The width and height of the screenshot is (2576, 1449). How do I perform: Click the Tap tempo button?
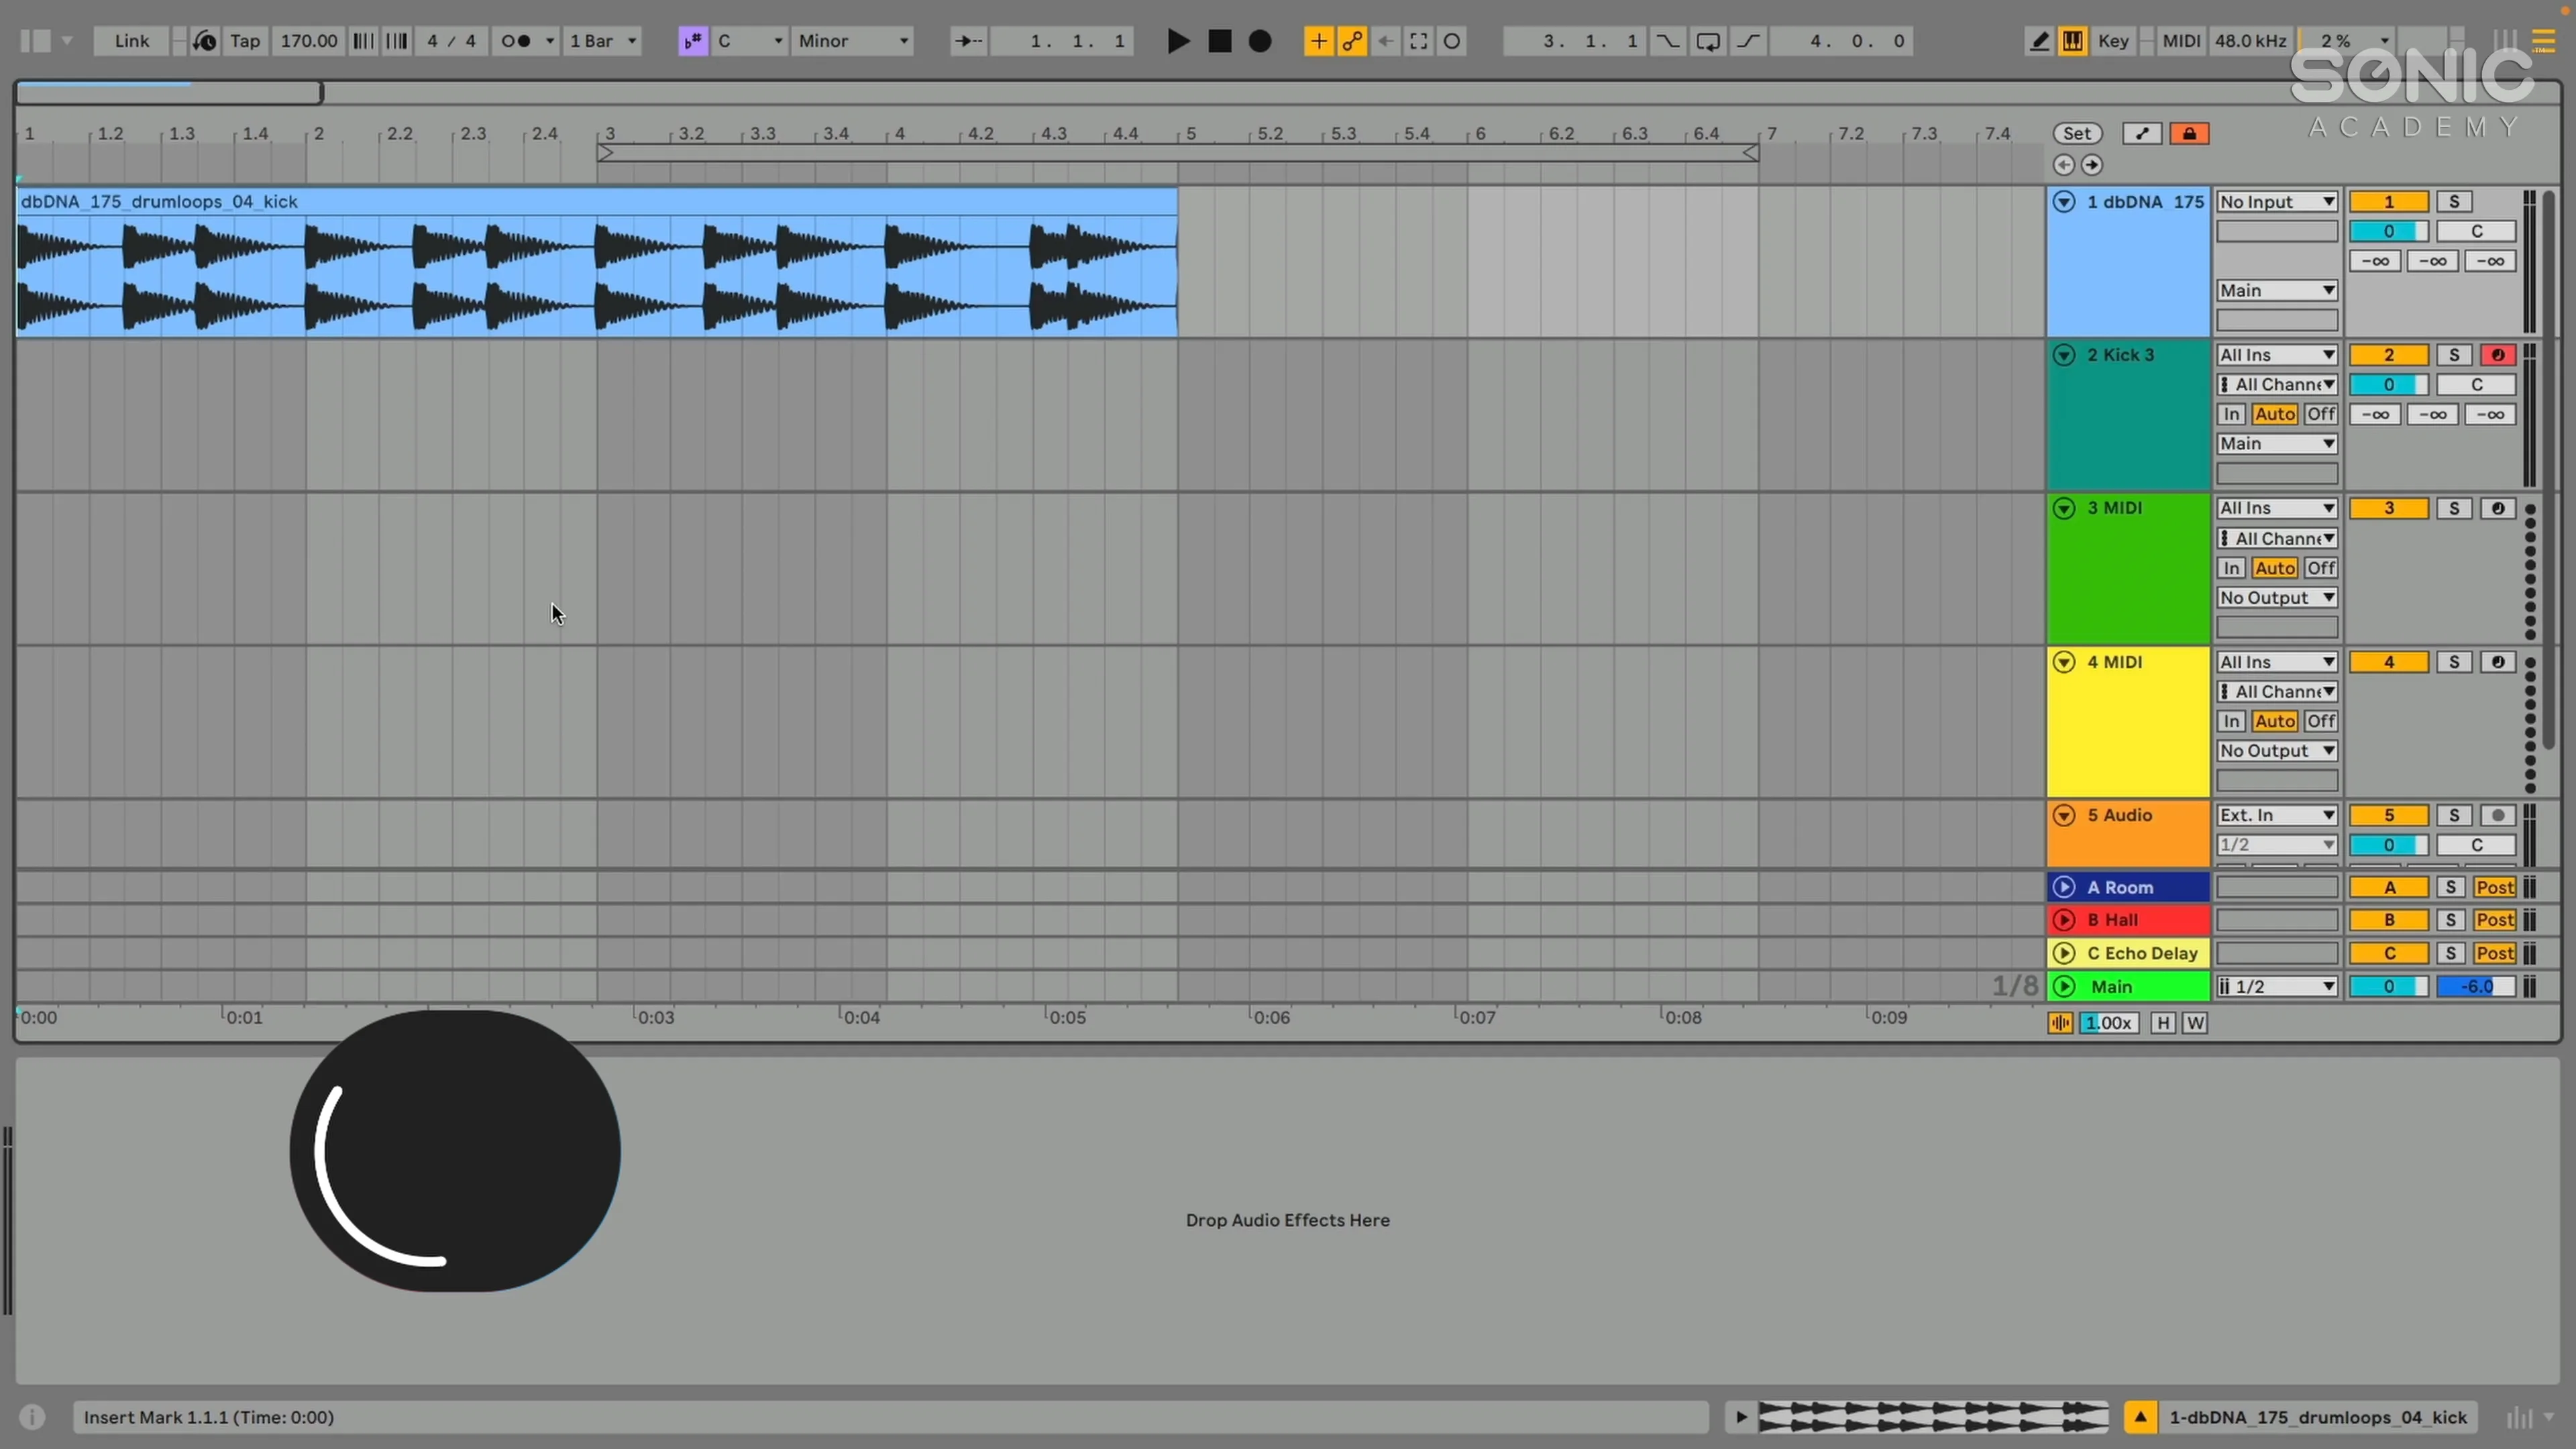coord(245,41)
